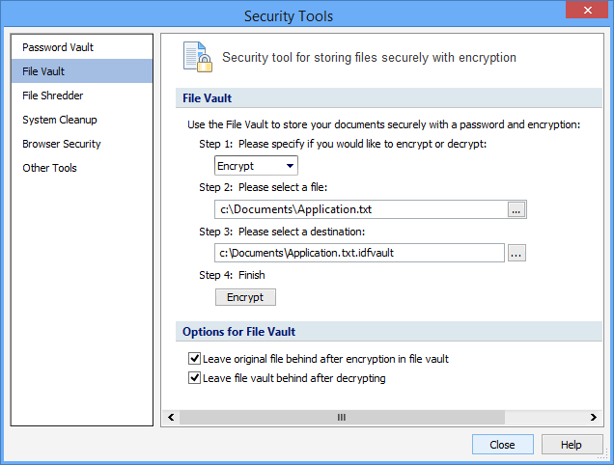This screenshot has height=465, width=614.
Task: Click the File Vault lock document icon
Action: 197,58
